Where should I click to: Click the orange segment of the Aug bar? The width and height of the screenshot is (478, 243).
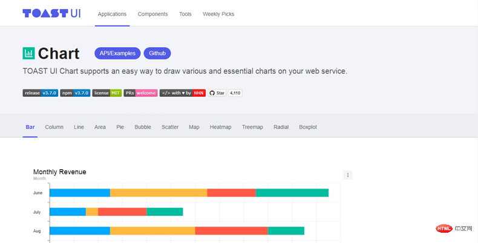coord(152,230)
